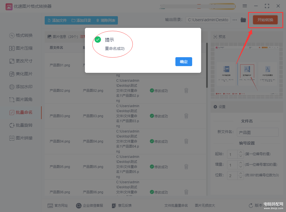
Task: Click the new name cell 产品图04.png
Action: click(93, 141)
